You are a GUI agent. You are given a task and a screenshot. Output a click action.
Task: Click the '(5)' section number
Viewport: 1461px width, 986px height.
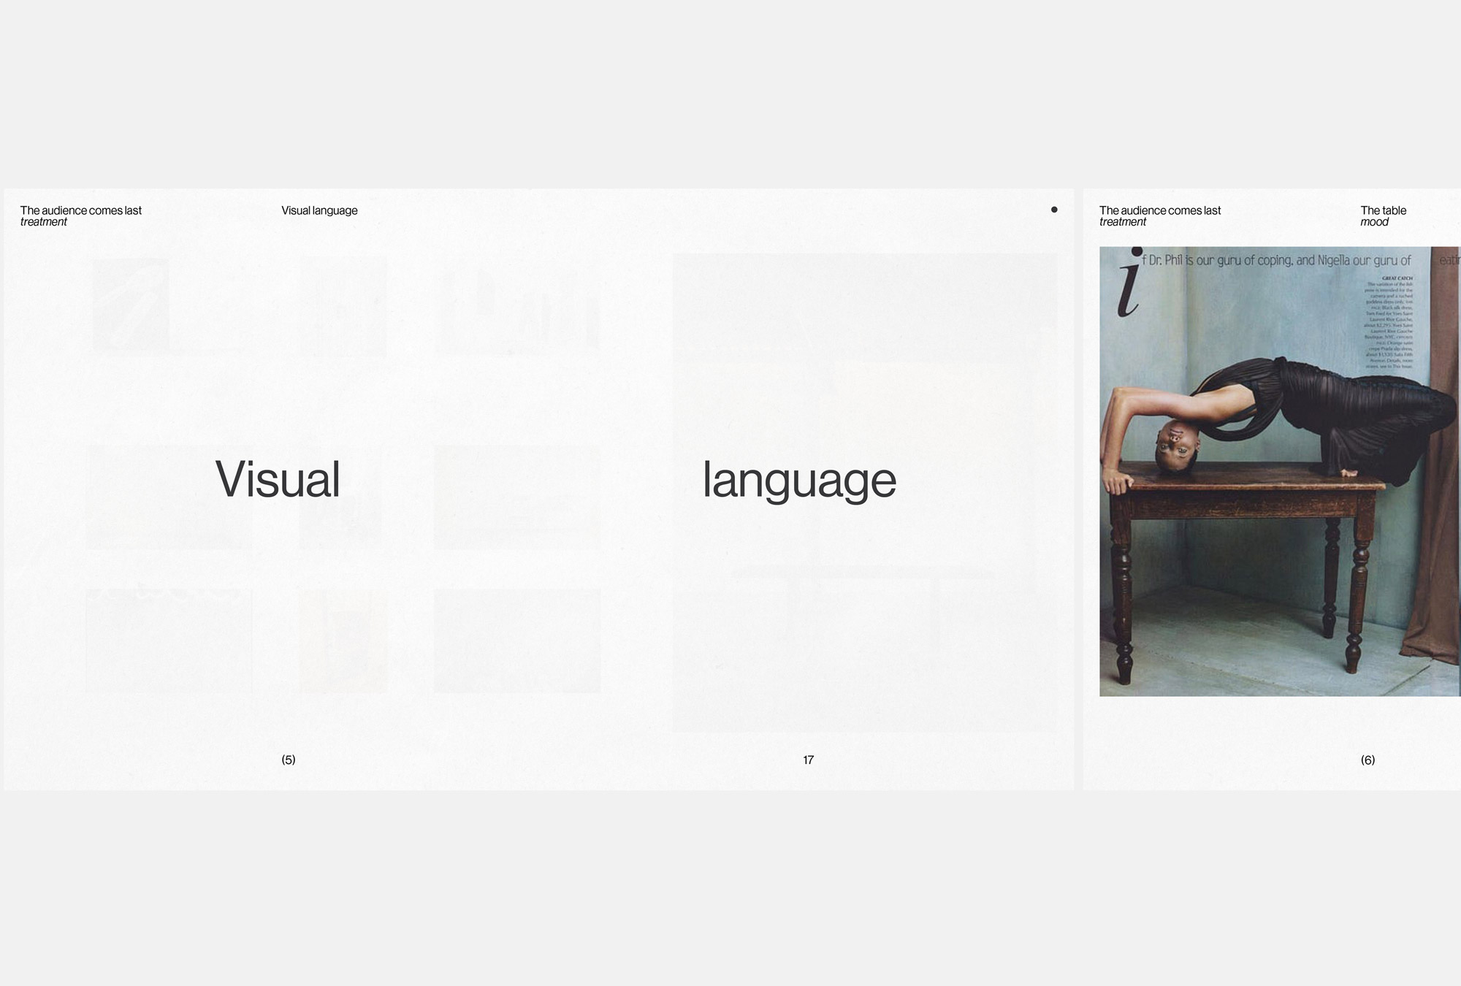click(289, 760)
